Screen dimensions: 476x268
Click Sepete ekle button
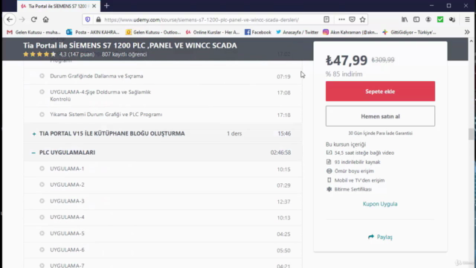coord(380,91)
